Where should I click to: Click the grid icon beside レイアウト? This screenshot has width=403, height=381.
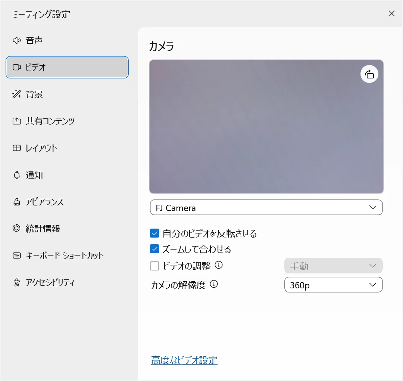click(x=16, y=148)
